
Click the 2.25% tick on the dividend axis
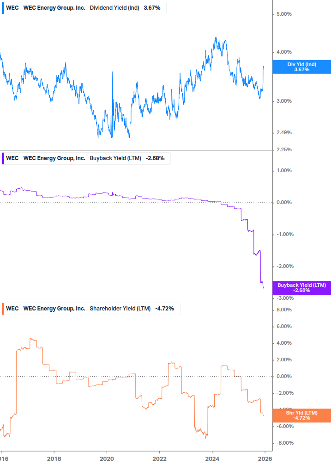(284, 150)
